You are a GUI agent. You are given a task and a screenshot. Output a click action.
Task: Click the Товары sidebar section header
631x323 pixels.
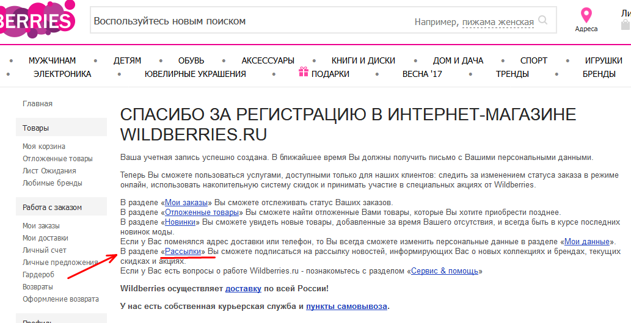click(61, 128)
